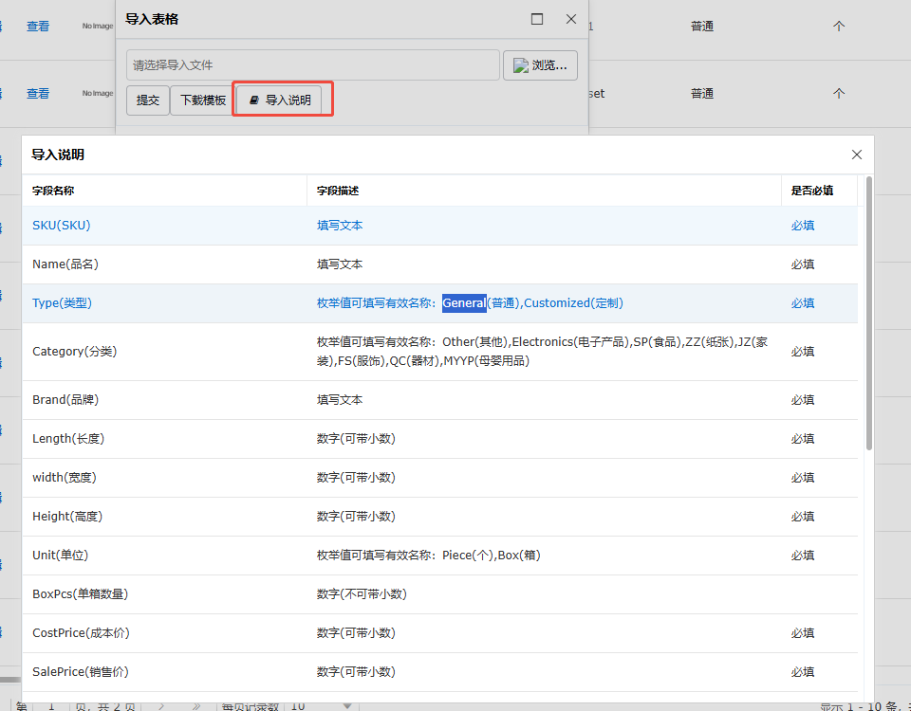Click 填写文本 in the Brand(品牌) row
This screenshot has width=911, height=711.
coord(340,400)
